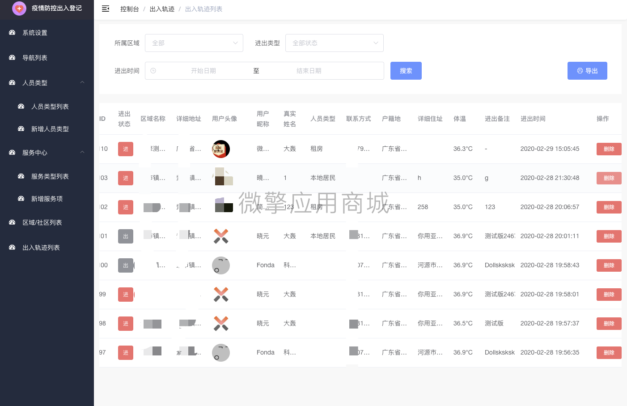The height and width of the screenshot is (406, 627).
Task: Click the 人员类型 menu icon
Action: (x=12, y=83)
